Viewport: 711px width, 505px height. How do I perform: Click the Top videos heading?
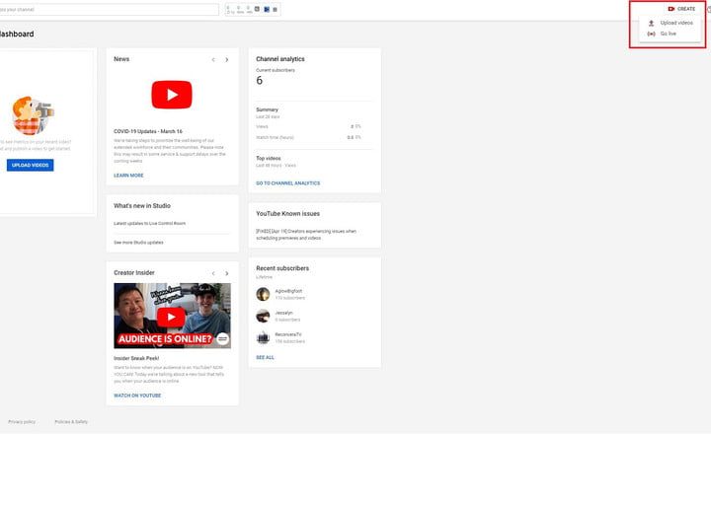point(269,158)
